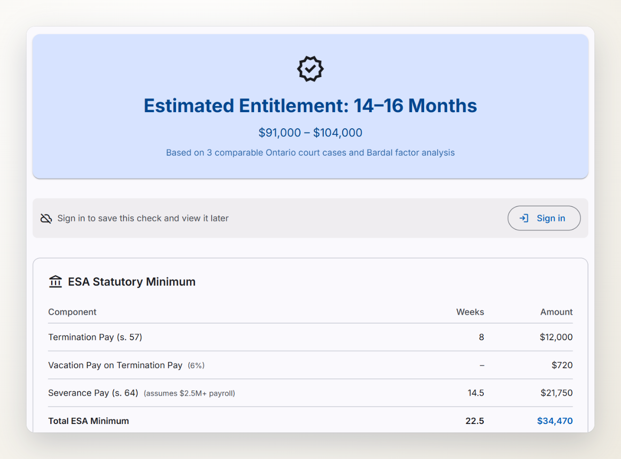Click the '$34,470' total amount
Viewport: 621px width, 459px height.
555,421
